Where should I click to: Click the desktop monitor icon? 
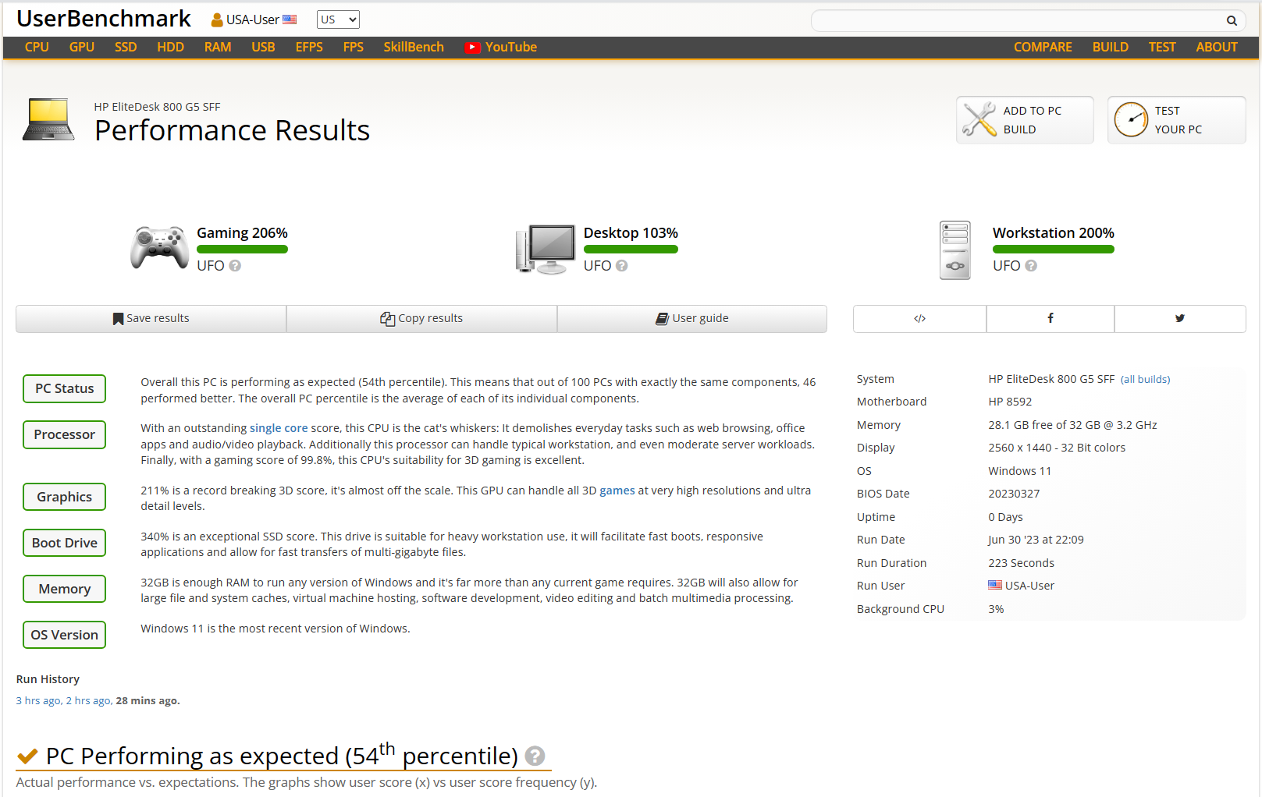pyautogui.click(x=546, y=250)
